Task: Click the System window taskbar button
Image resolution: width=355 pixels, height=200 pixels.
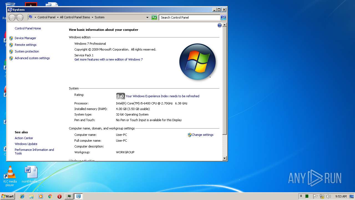Action: point(78,196)
